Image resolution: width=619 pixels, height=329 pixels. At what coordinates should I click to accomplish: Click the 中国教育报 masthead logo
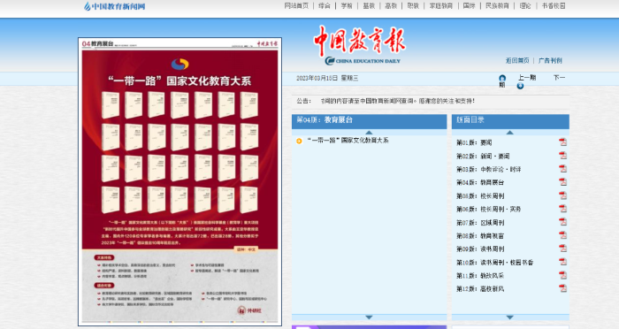click(x=360, y=40)
